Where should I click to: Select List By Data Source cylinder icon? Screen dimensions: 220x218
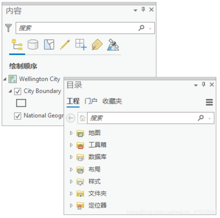33,45
